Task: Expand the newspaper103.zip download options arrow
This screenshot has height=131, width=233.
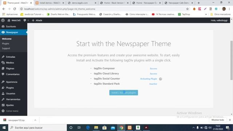Action: pos(35,120)
